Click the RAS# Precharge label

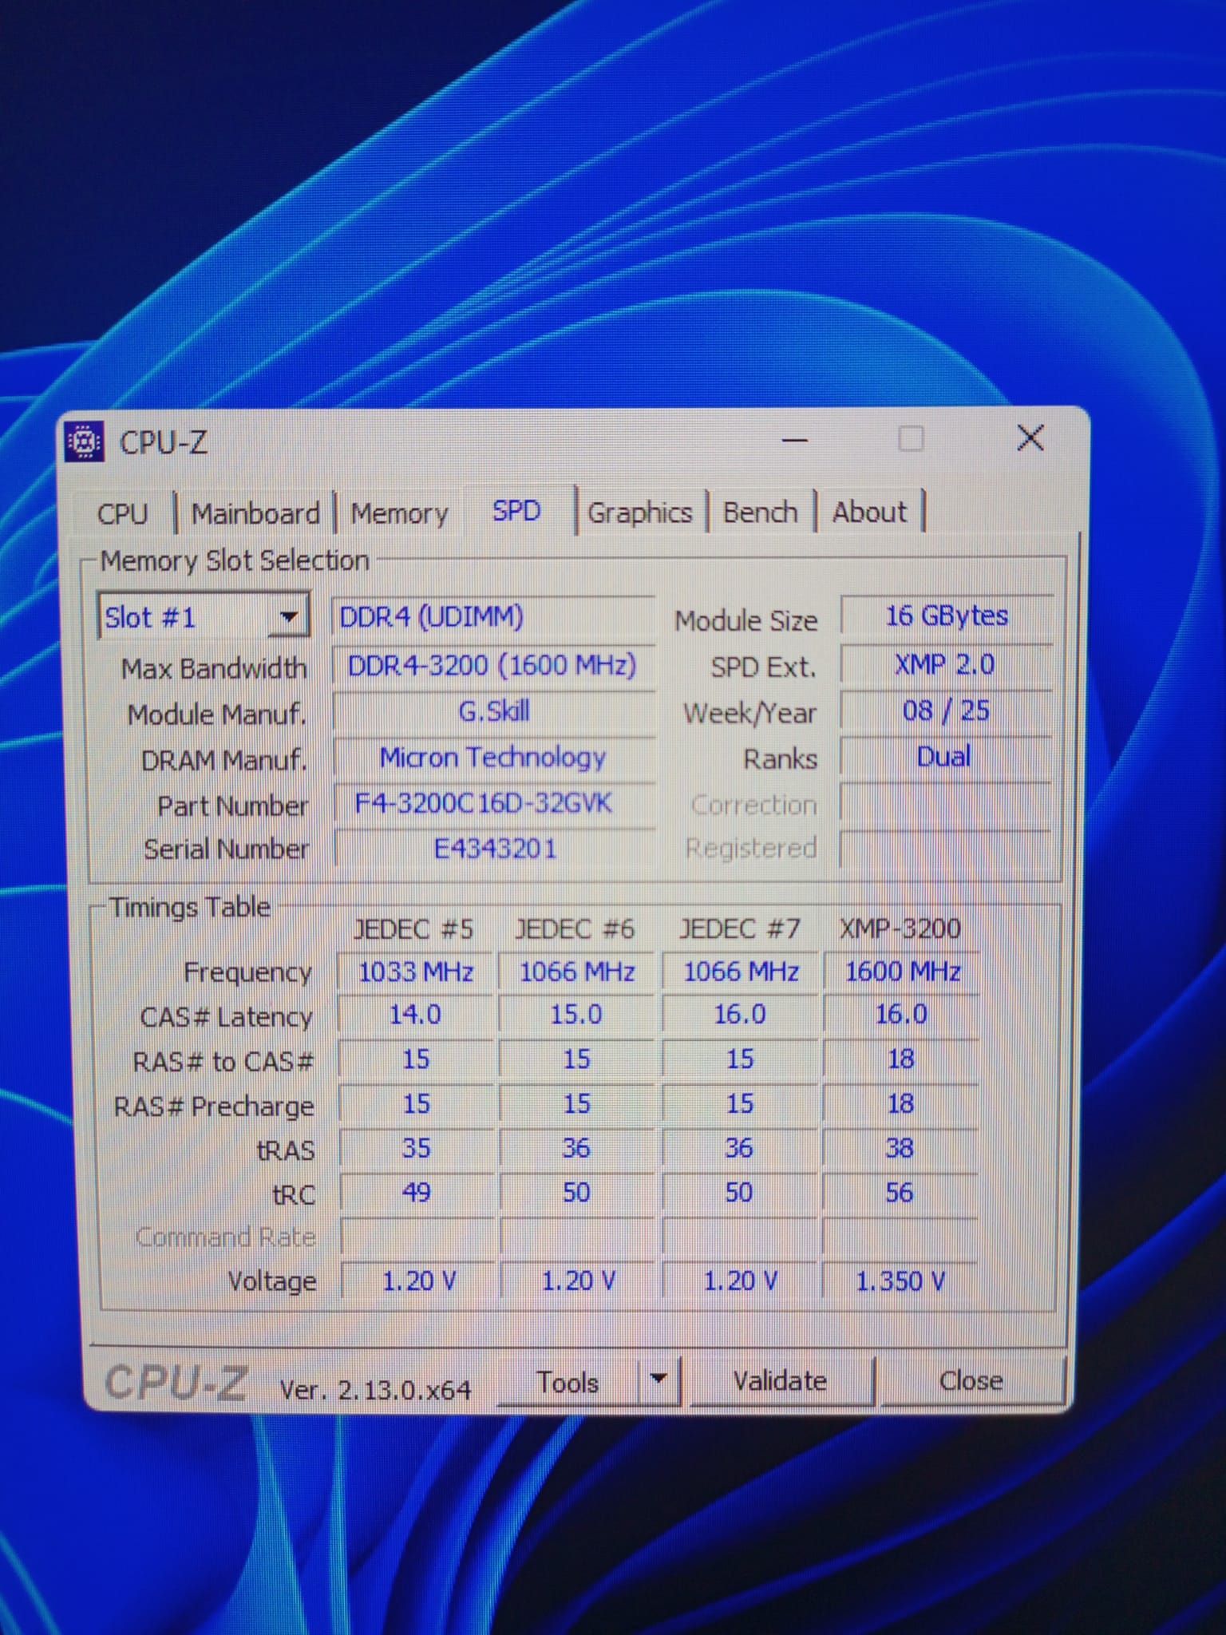coord(214,1107)
